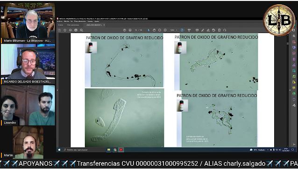Screen dimensions: 298x169
Task: Click the Acrobat Reader taskbar icon
Action: pos(121,150)
